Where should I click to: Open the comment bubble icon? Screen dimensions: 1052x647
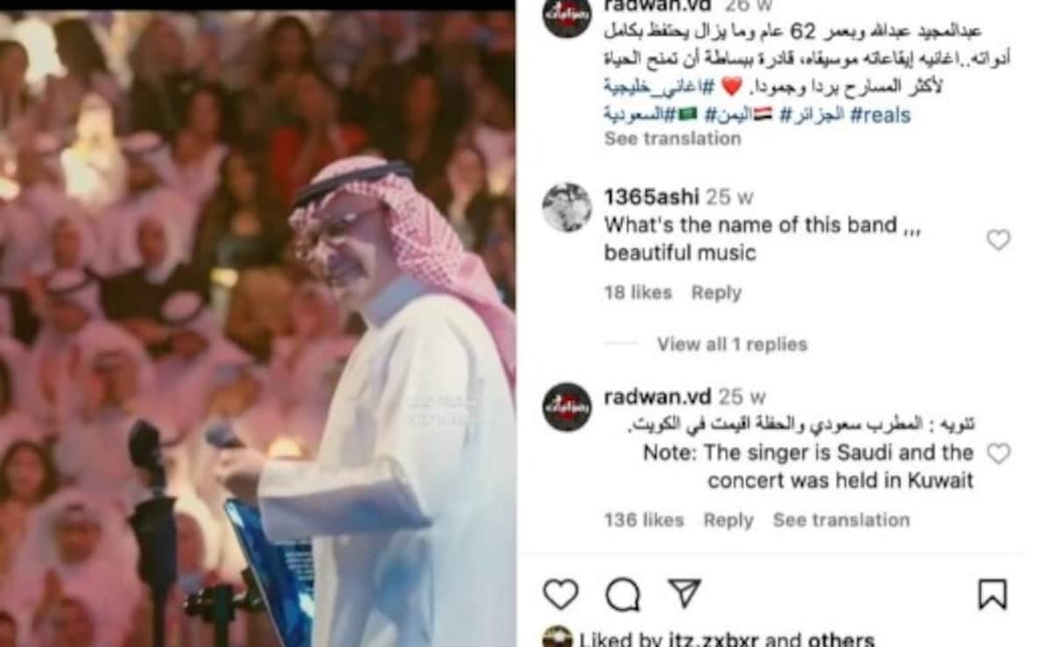point(623,594)
